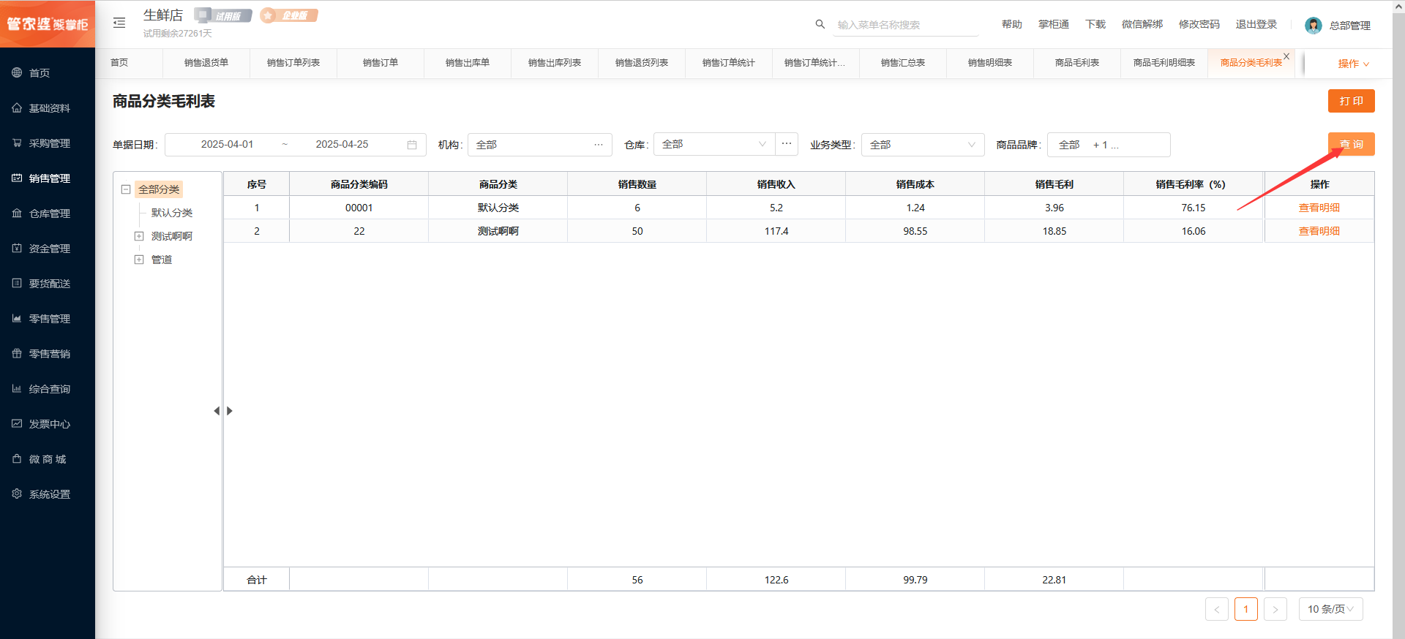Open the 仓库 dropdown
The height and width of the screenshot is (639, 1405).
714,144
